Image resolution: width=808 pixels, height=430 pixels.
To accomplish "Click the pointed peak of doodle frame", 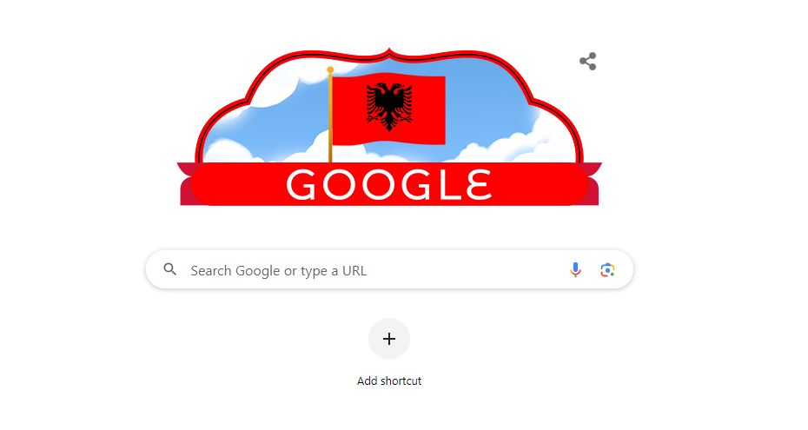I will (389, 51).
